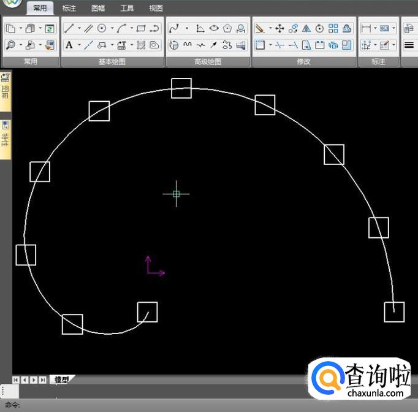The width and height of the screenshot is (418, 412).
Task: Open the 视图 ribbon tab
Action: pos(156,8)
